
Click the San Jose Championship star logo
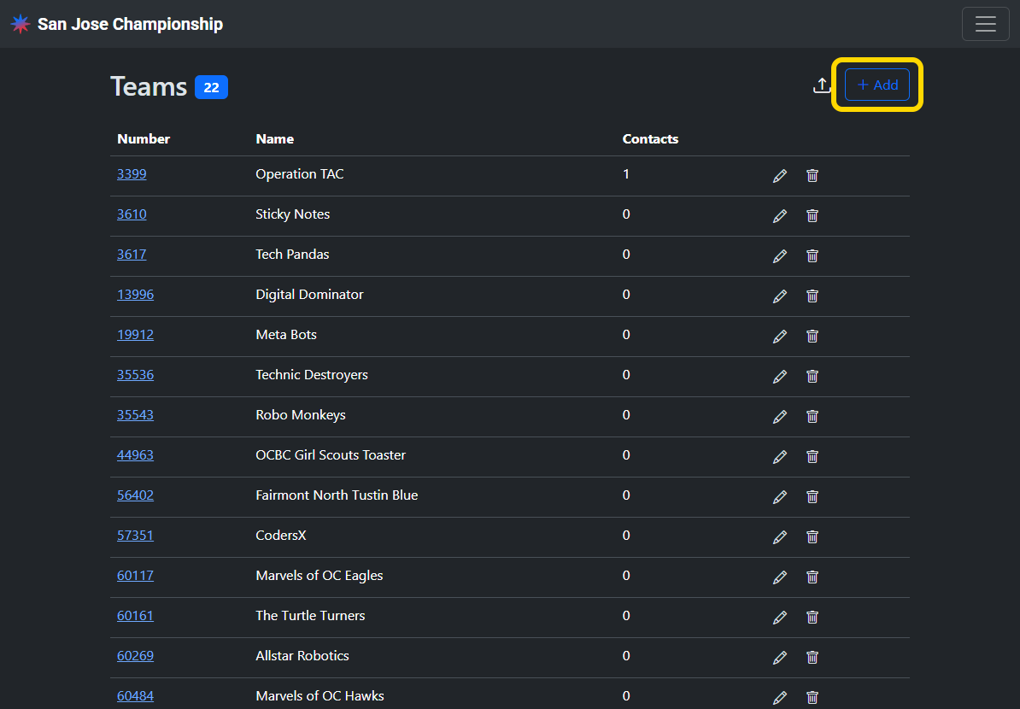point(21,24)
